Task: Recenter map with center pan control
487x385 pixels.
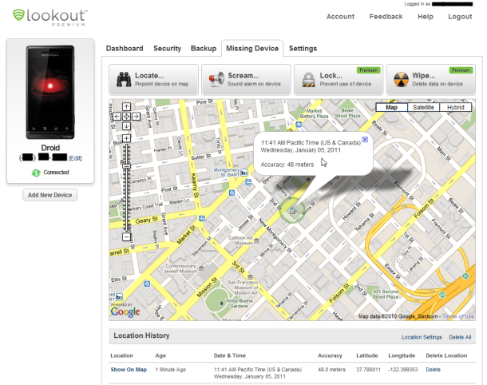Action: pyautogui.click(x=126, y=117)
